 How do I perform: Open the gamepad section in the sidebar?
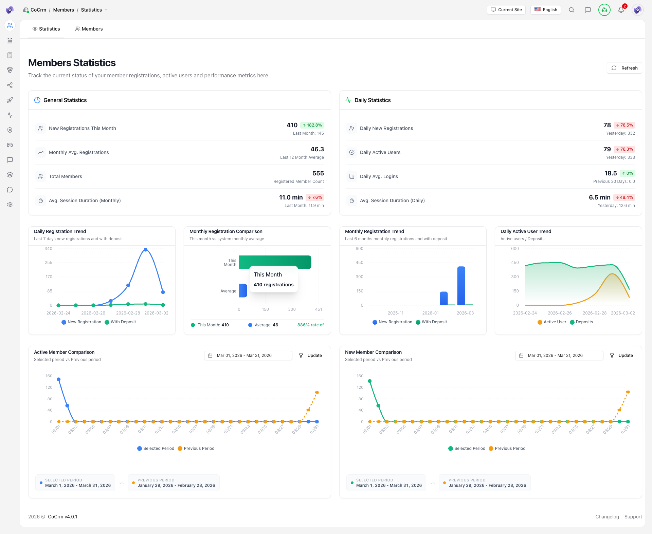(10, 145)
